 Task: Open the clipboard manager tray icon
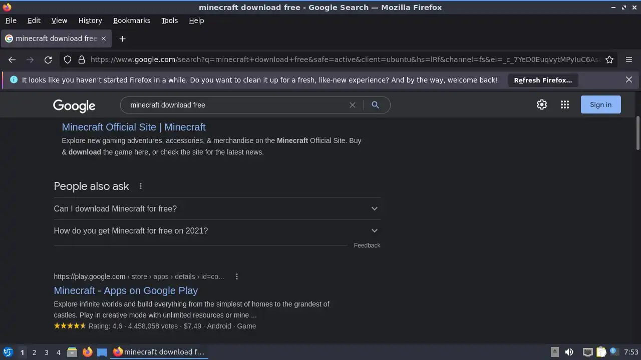[x=601, y=352]
